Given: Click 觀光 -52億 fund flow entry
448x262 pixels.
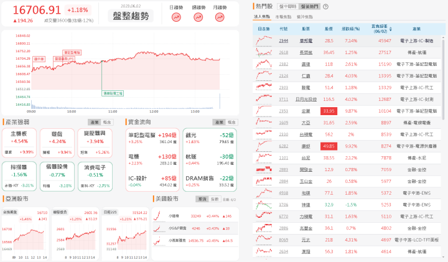Looking at the screenshot, I should point(210,138).
